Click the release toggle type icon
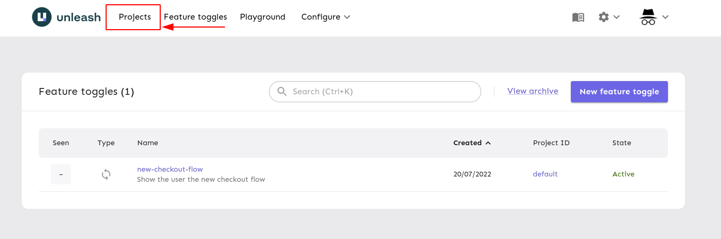 [x=106, y=174]
